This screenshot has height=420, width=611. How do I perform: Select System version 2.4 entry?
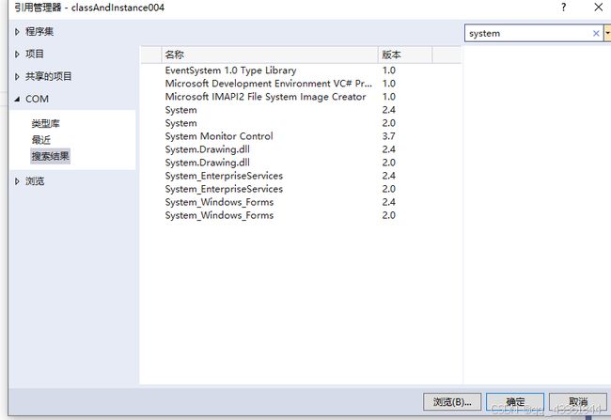[x=301, y=110]
